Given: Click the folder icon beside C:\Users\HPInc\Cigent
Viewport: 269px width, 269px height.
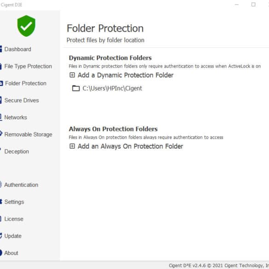Looking at the screenshot, I should click(x=76, y=88).
